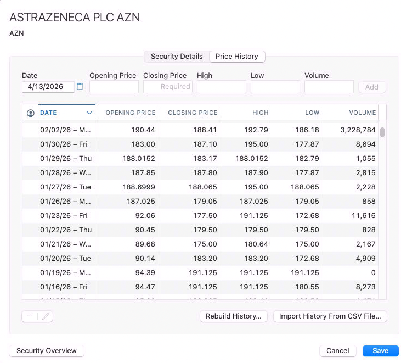401x363 pixels.
Task: Sort by Opening Price column header
Action: coord(126,113)
